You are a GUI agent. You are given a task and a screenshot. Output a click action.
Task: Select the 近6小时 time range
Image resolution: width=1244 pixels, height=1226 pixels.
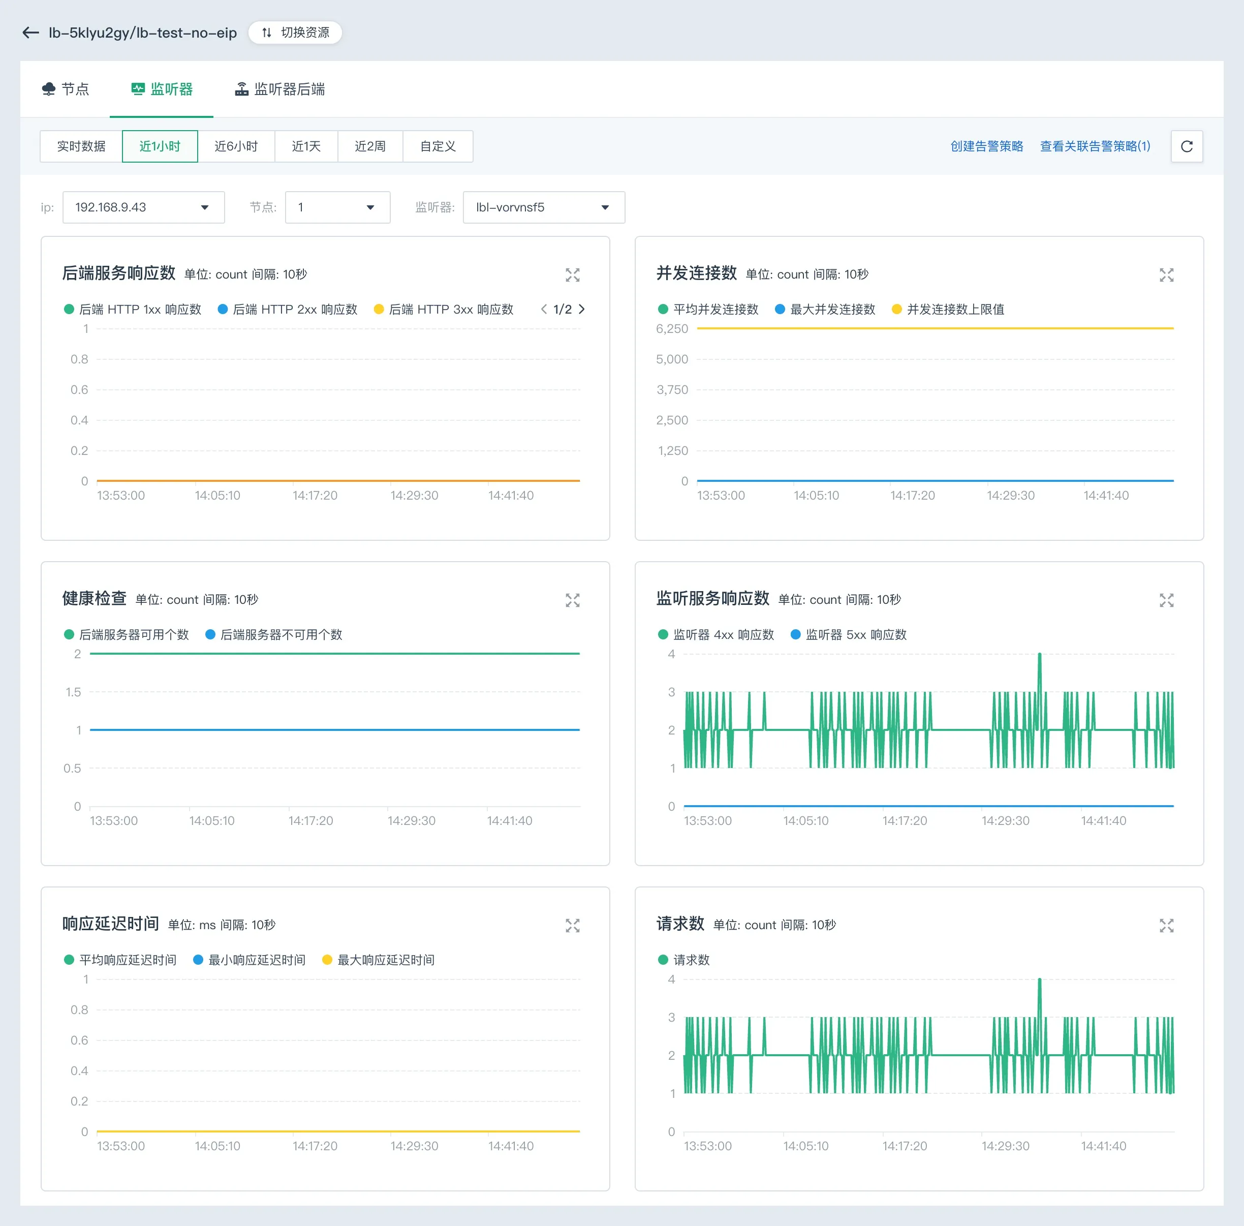(236, 146)
